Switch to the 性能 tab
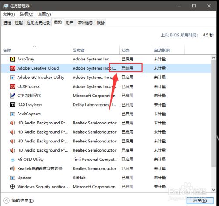The image size is (219, 206). (19, 23)
